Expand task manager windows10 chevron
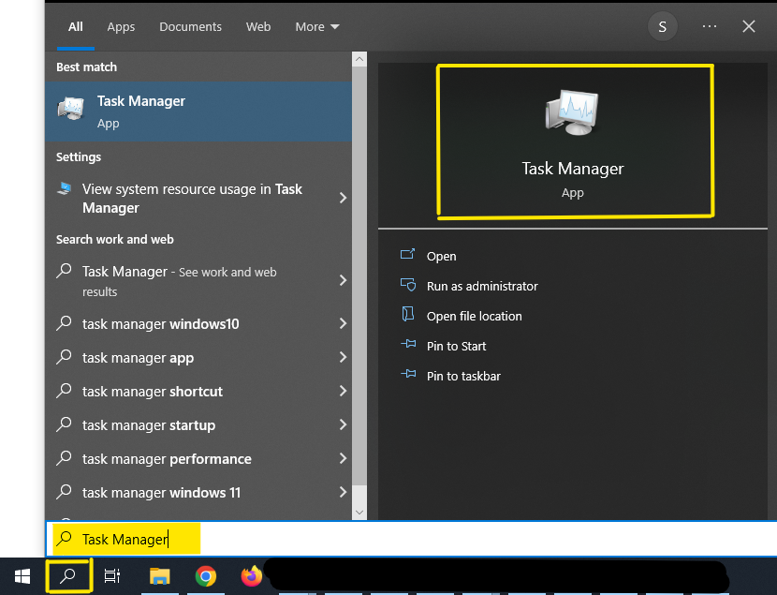Screen dimensions: 777x595 (x=343, y=323)
